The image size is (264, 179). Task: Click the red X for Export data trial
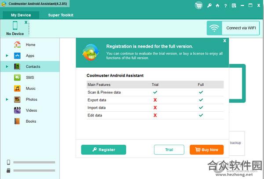[x=155, y=100]
